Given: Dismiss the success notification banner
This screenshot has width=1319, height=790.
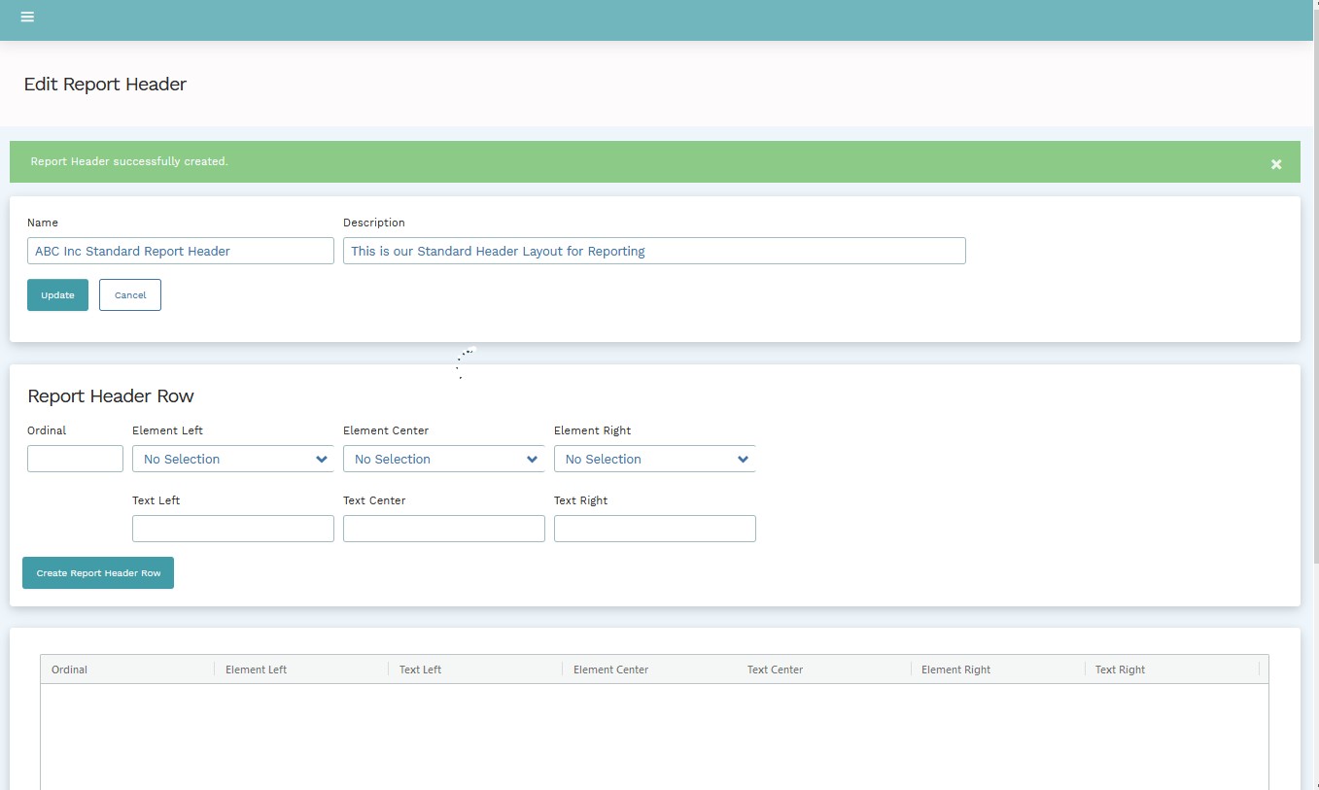Looking at the screenshot, I should coord(1275,164).
